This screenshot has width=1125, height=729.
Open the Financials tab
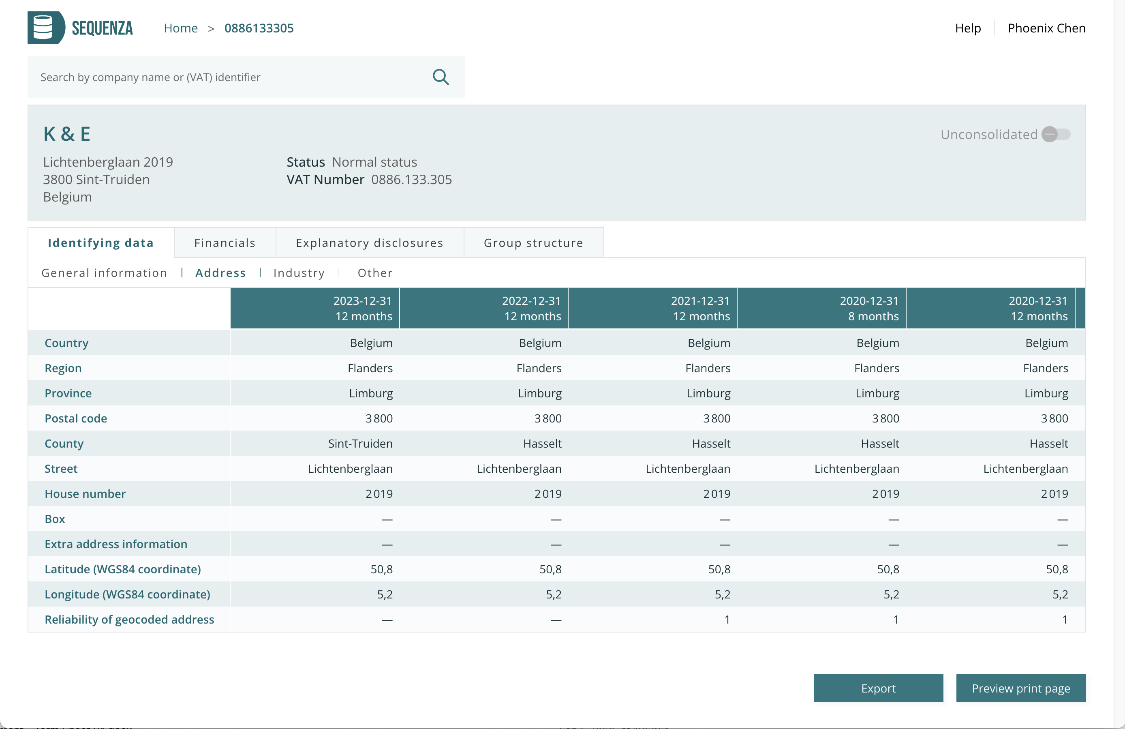225,242
